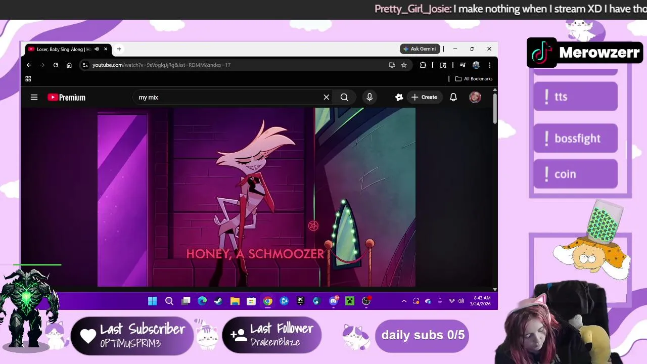Click the '! tts' command button
This screenshot has width=647, height=364.
[575, 97]
